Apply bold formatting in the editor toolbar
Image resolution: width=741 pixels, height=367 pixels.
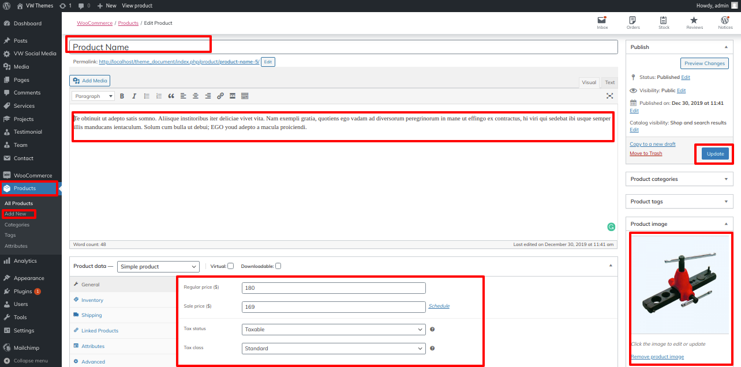pyautogui.click(x=122, y=96)
